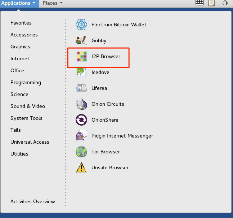Click the I2P Browser colored dots icon
Viewport: 233px width, 218px height.
pyautogui.click(x=81, y=56)
